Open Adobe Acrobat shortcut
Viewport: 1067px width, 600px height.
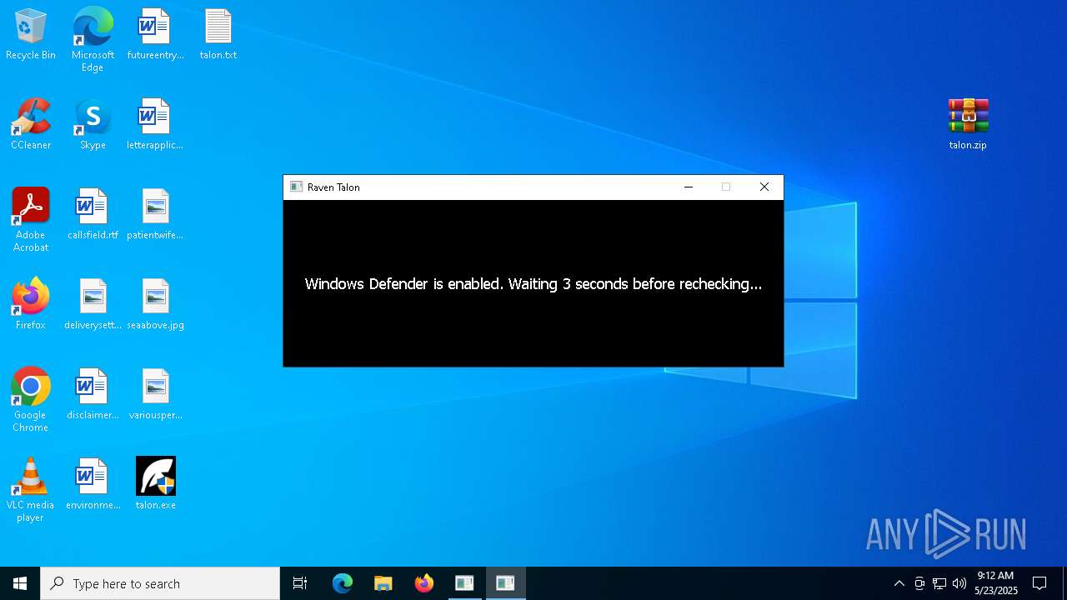click(x=31, y=220)
